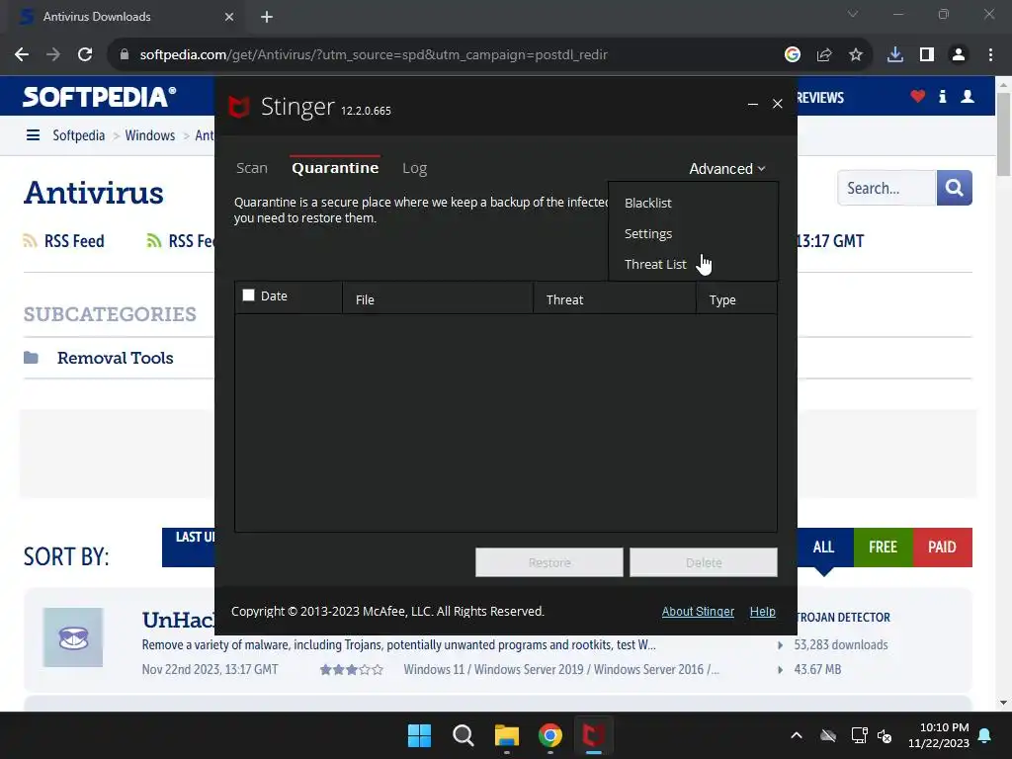Click the Softpedia logo
1012x759 pixels.
(100, 97)
